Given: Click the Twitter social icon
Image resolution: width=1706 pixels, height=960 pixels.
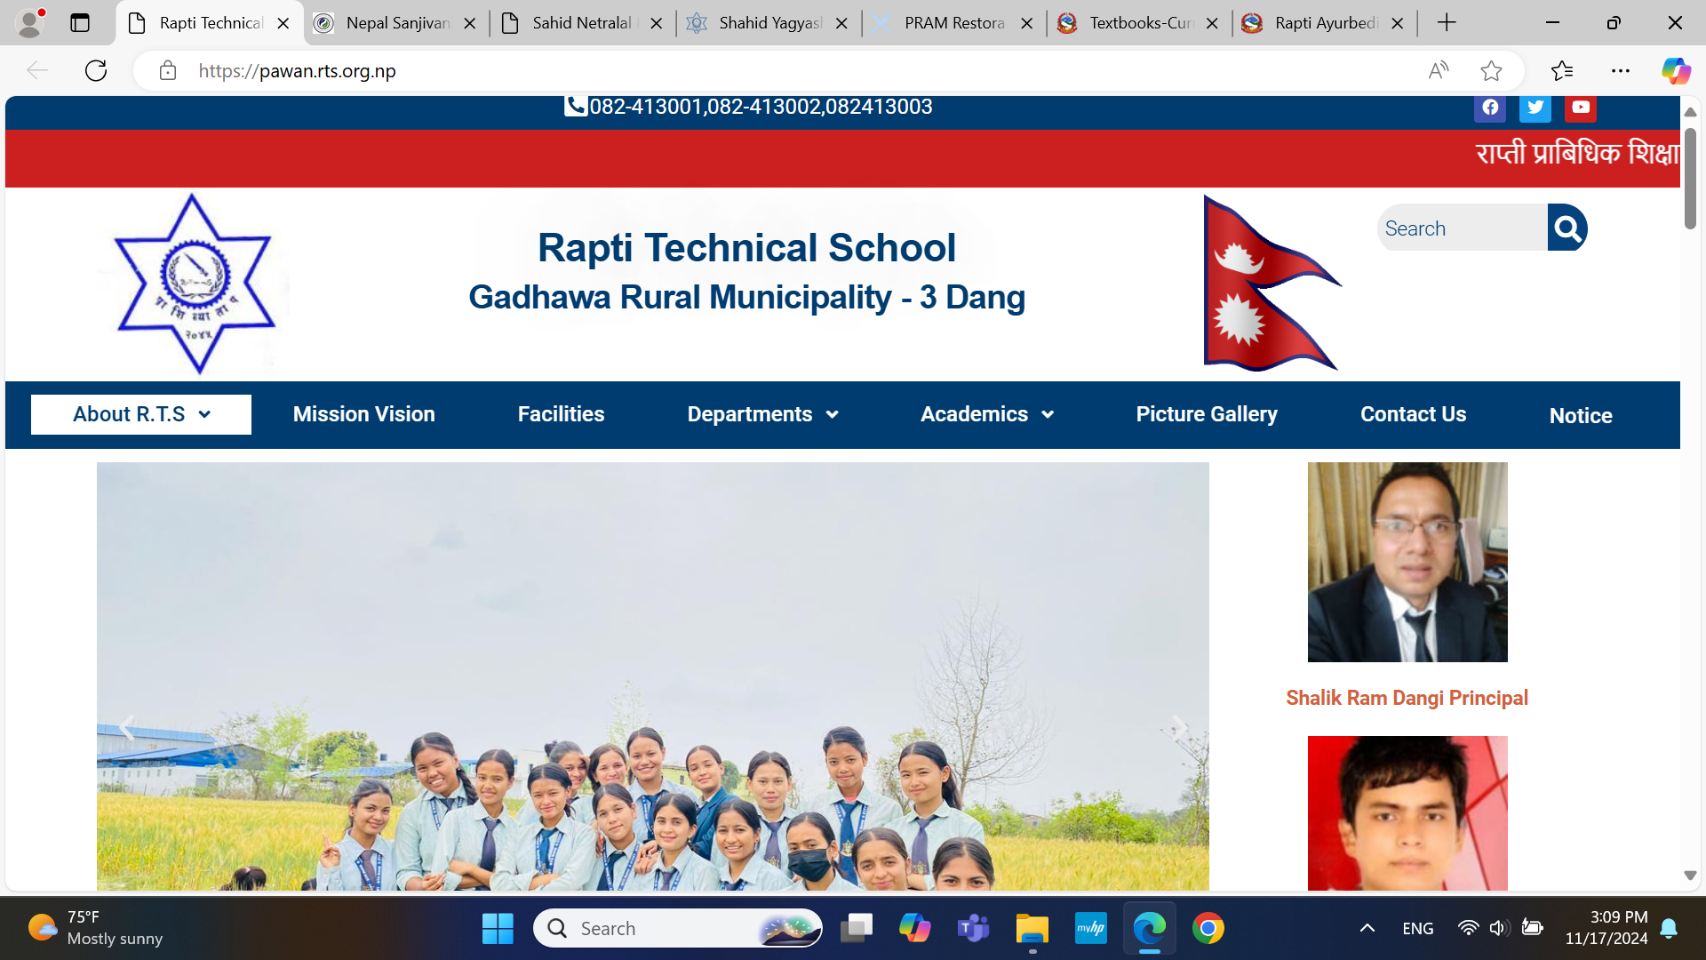Looking at the screenshot, I should click(1535, 108).
